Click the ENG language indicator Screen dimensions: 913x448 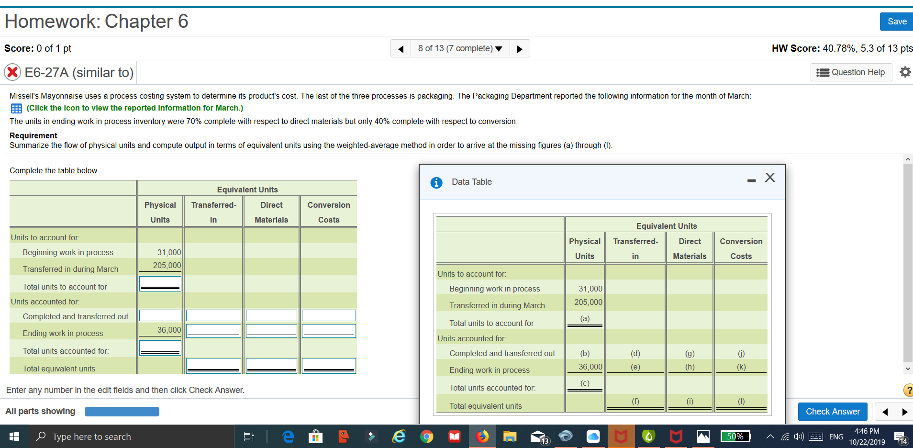tap(836, 437)
